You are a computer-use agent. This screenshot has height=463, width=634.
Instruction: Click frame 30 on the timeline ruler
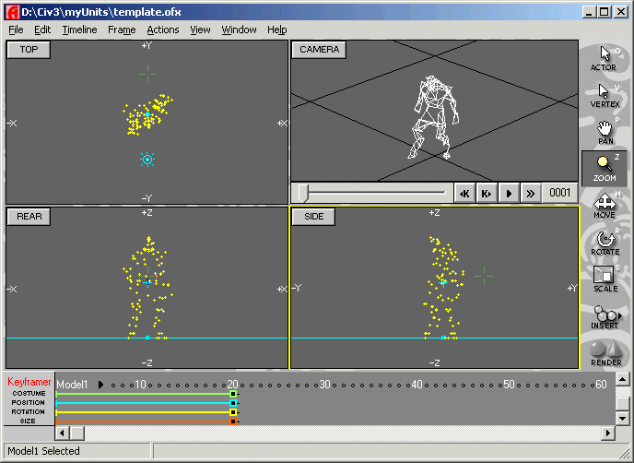(324, 384)
